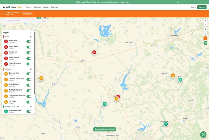Toggle off Traffic Lights Out signals
Image resolution: width=209 pixels, height=140 pixels.
[x=29, y=91]
